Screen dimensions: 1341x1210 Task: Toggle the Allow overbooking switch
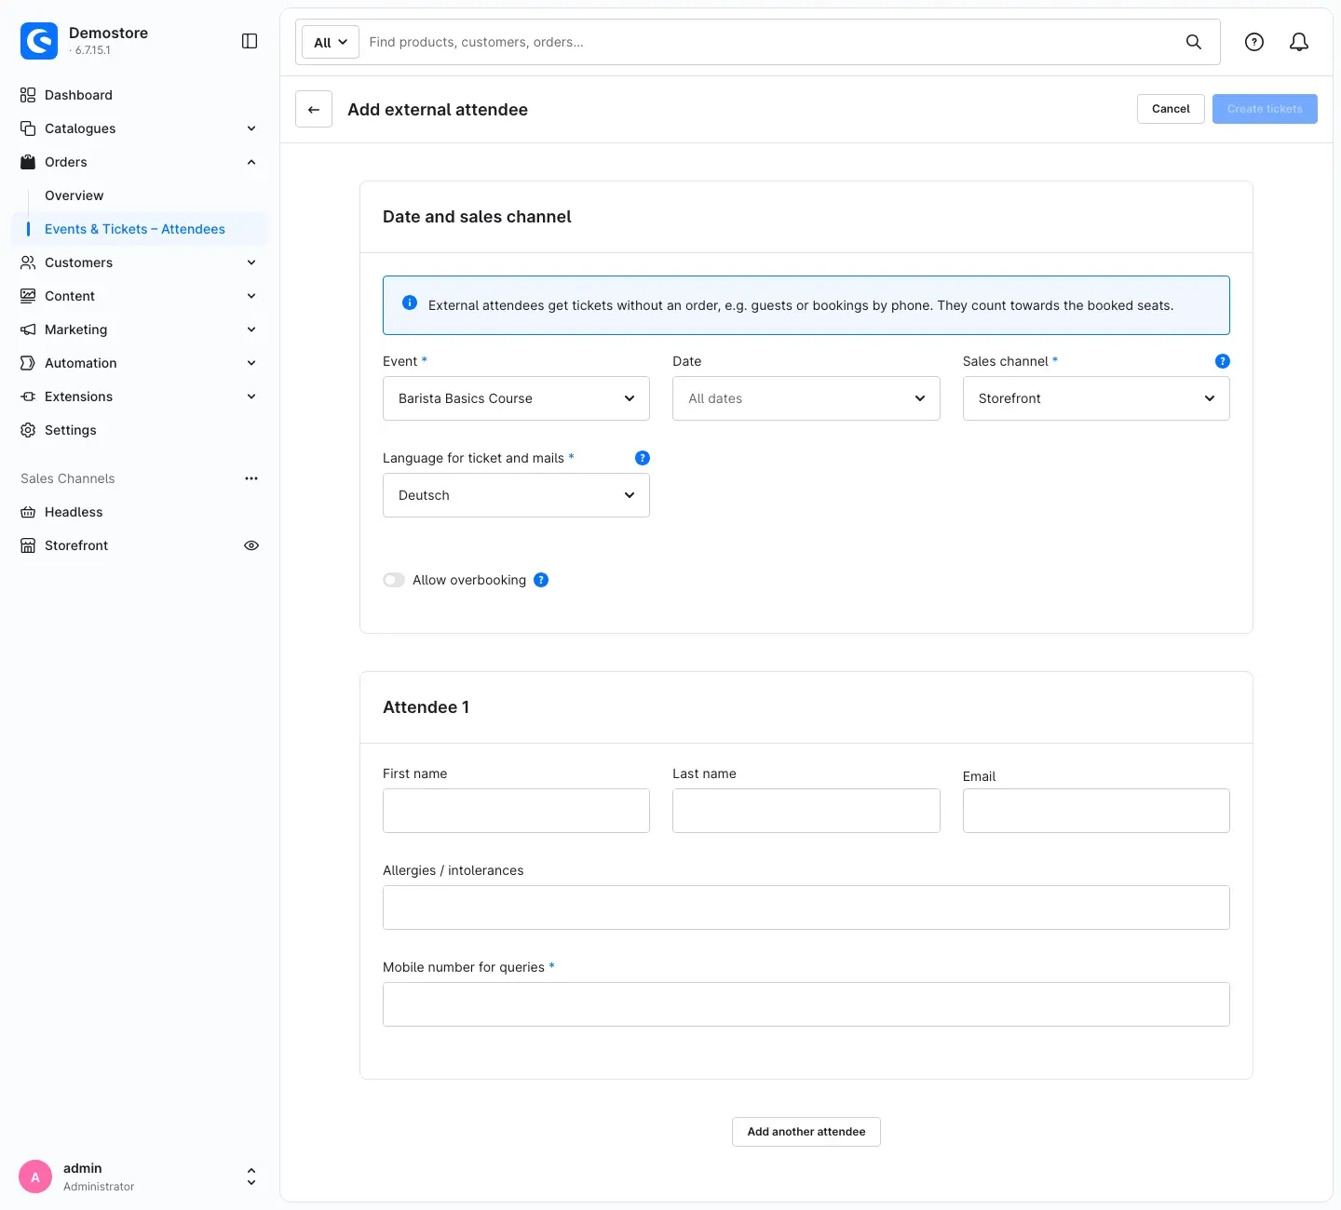394,580
